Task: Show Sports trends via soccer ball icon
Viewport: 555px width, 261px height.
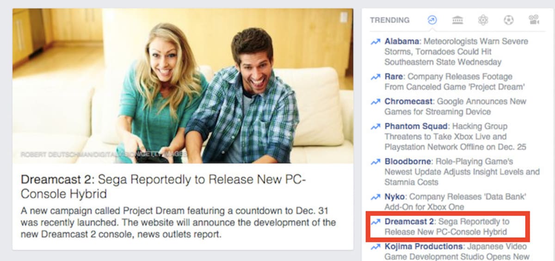Action: coord(509,20)
